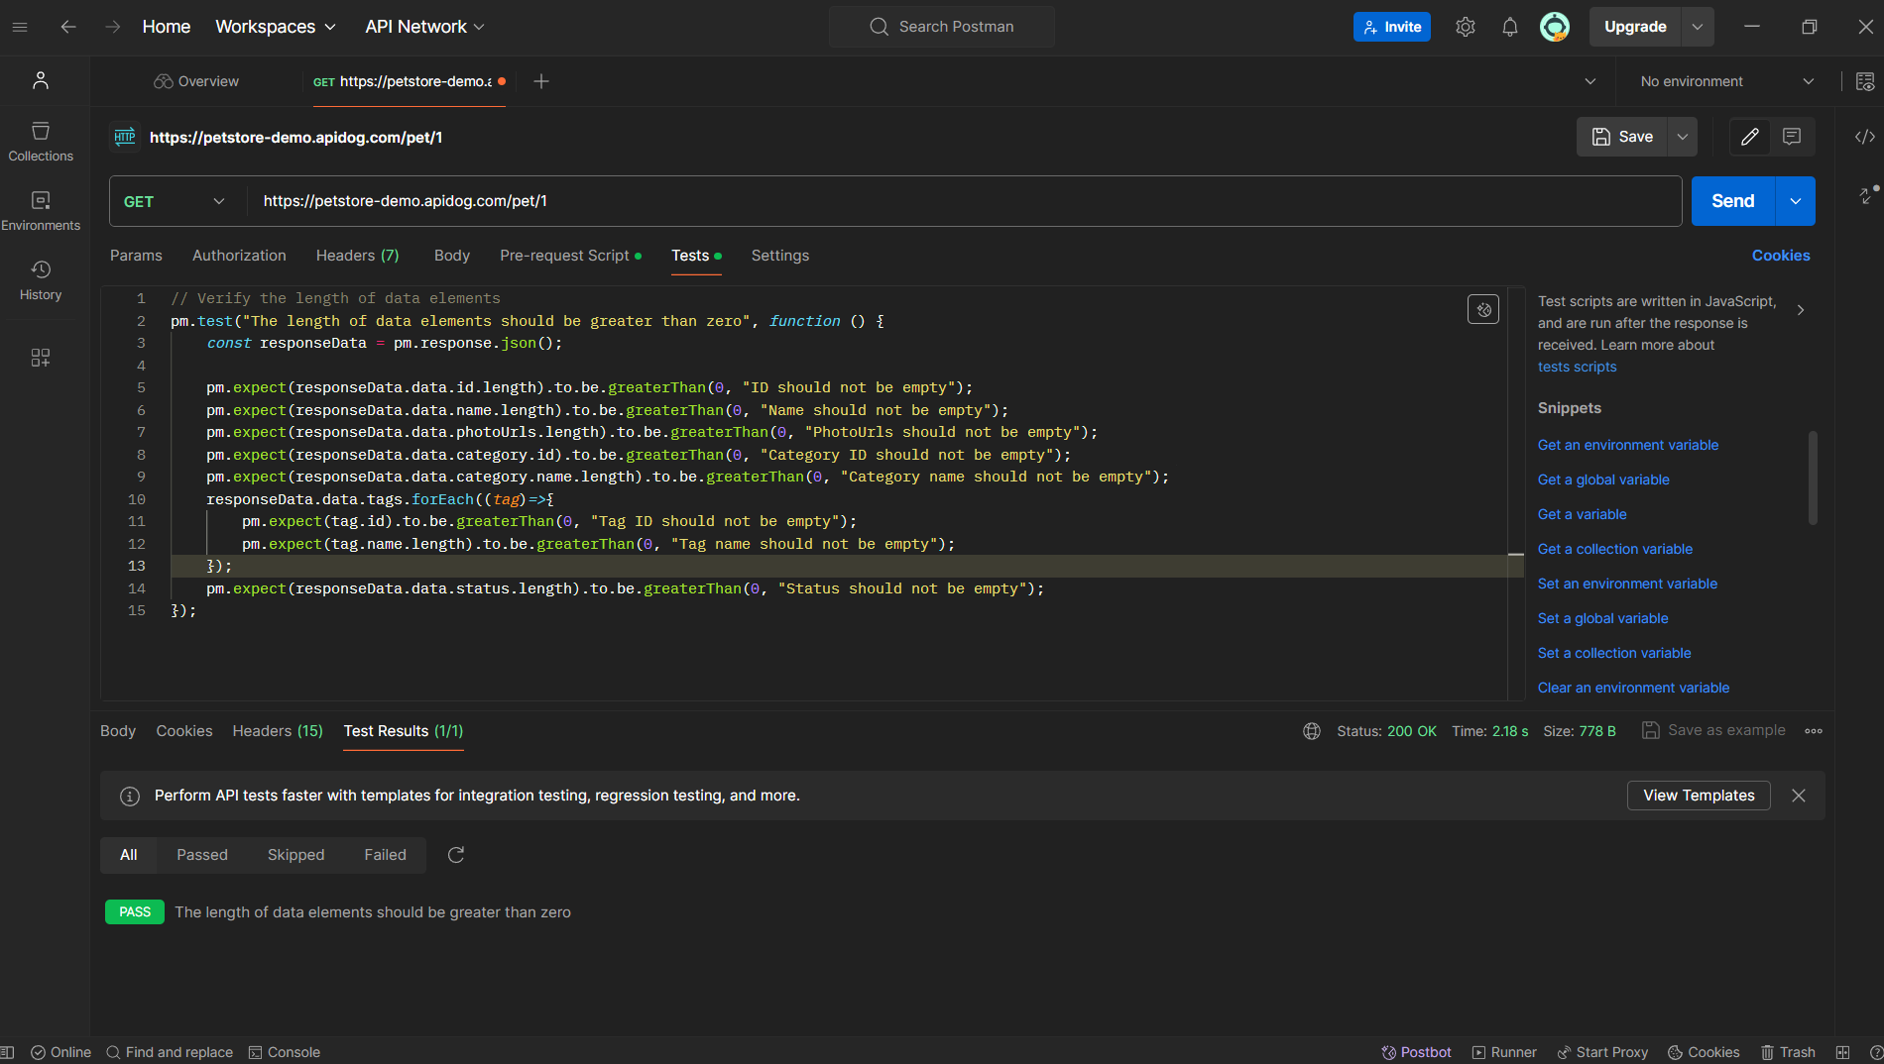
Task: Switch to the Pre-request Script tab
Action: 570,256
